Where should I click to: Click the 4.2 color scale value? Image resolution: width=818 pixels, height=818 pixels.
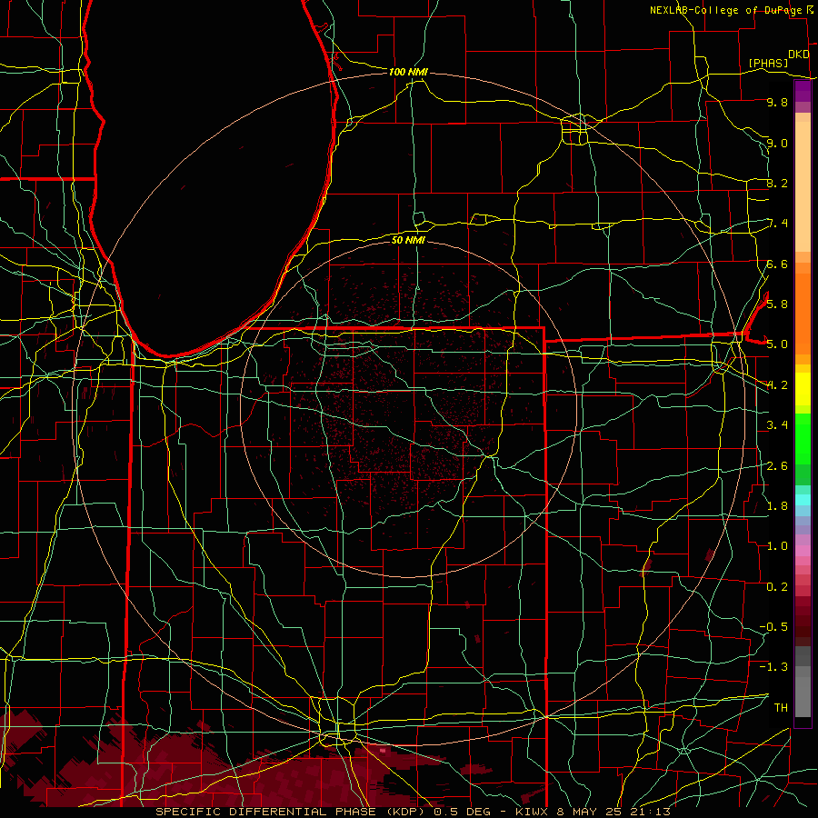coord(777,385)
